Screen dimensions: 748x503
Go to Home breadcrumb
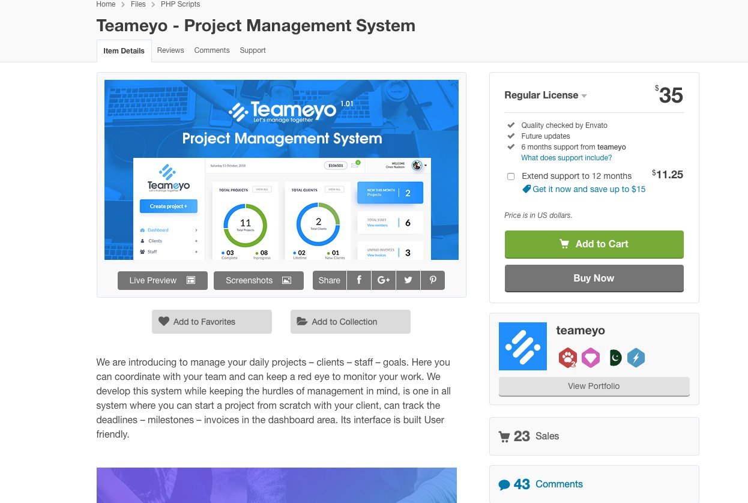(106, 4)
